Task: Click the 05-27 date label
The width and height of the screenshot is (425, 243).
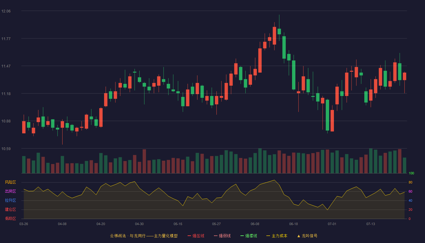Action: (x=216, y=224)
